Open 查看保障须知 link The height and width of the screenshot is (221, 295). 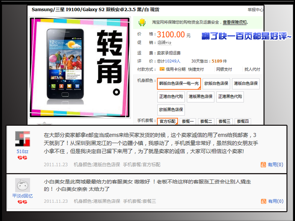click(x=235, y=22)
